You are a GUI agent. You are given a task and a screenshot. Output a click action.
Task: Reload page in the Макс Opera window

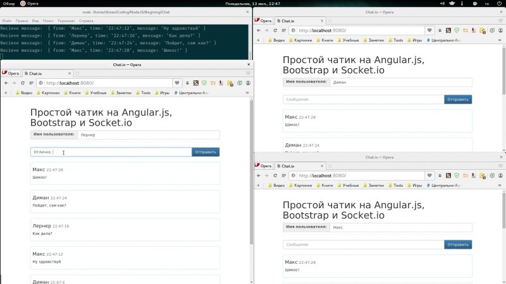pos(275,175)
